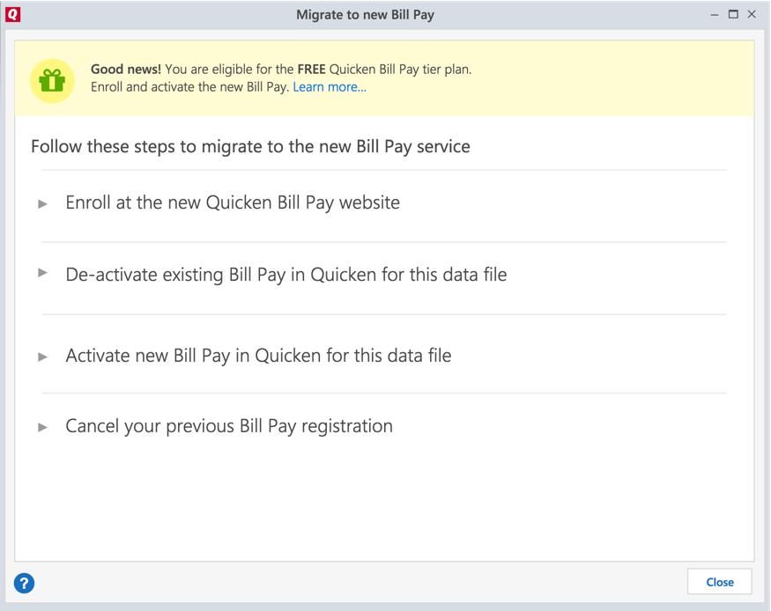Viewport: 771px width, 611px height.
Task: Minimize the Migrate to new Bill Pay window
Action: (x=714, y=15)
